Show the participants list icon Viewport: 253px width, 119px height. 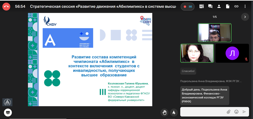tap(219, 6)
